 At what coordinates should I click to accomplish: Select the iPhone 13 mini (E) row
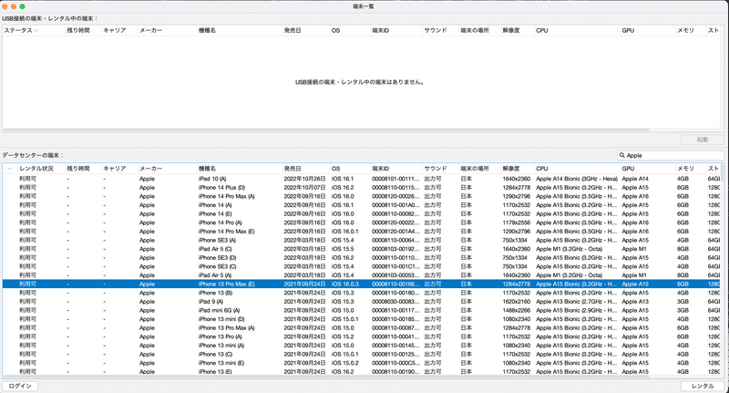(361, 363)
